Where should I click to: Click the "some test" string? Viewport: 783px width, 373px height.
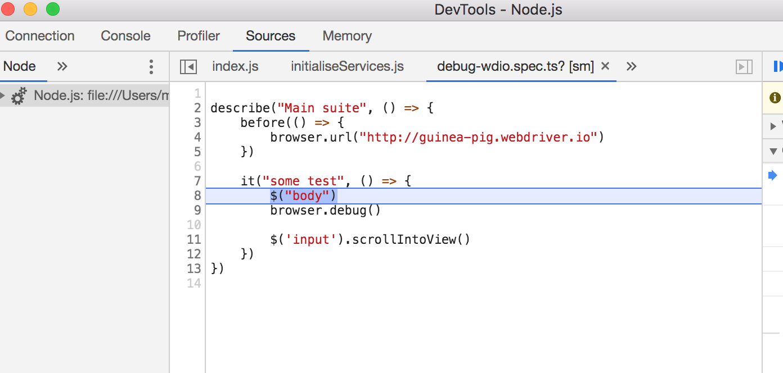303,181
